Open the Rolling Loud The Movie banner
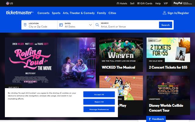 (50, 63)
